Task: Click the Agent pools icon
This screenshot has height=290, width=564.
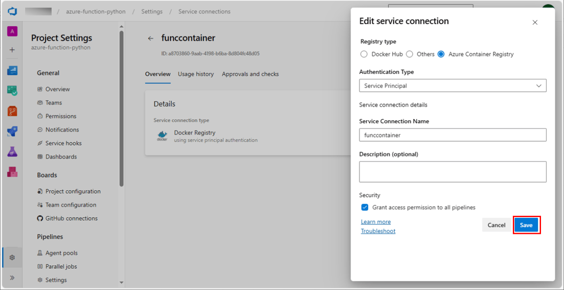Action: pos(40,253)
